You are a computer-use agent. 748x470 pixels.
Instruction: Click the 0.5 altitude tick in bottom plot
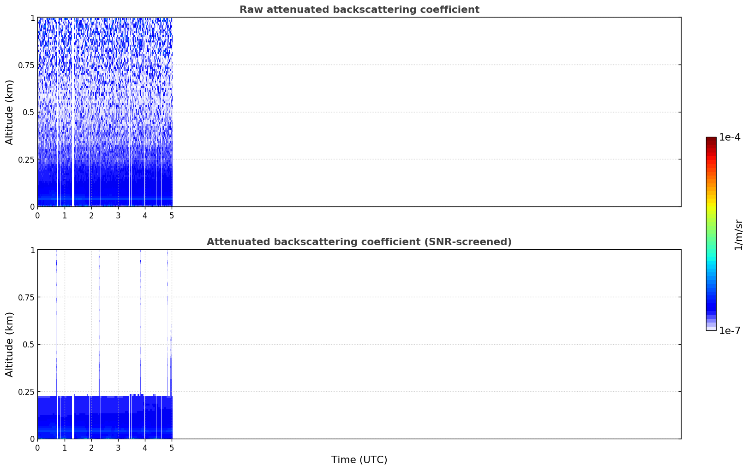[29, 345]
